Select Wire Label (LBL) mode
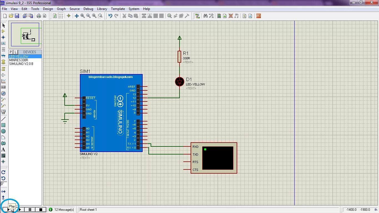The height and width of the screenshot is (213, 379). click(x=4, y=43)
